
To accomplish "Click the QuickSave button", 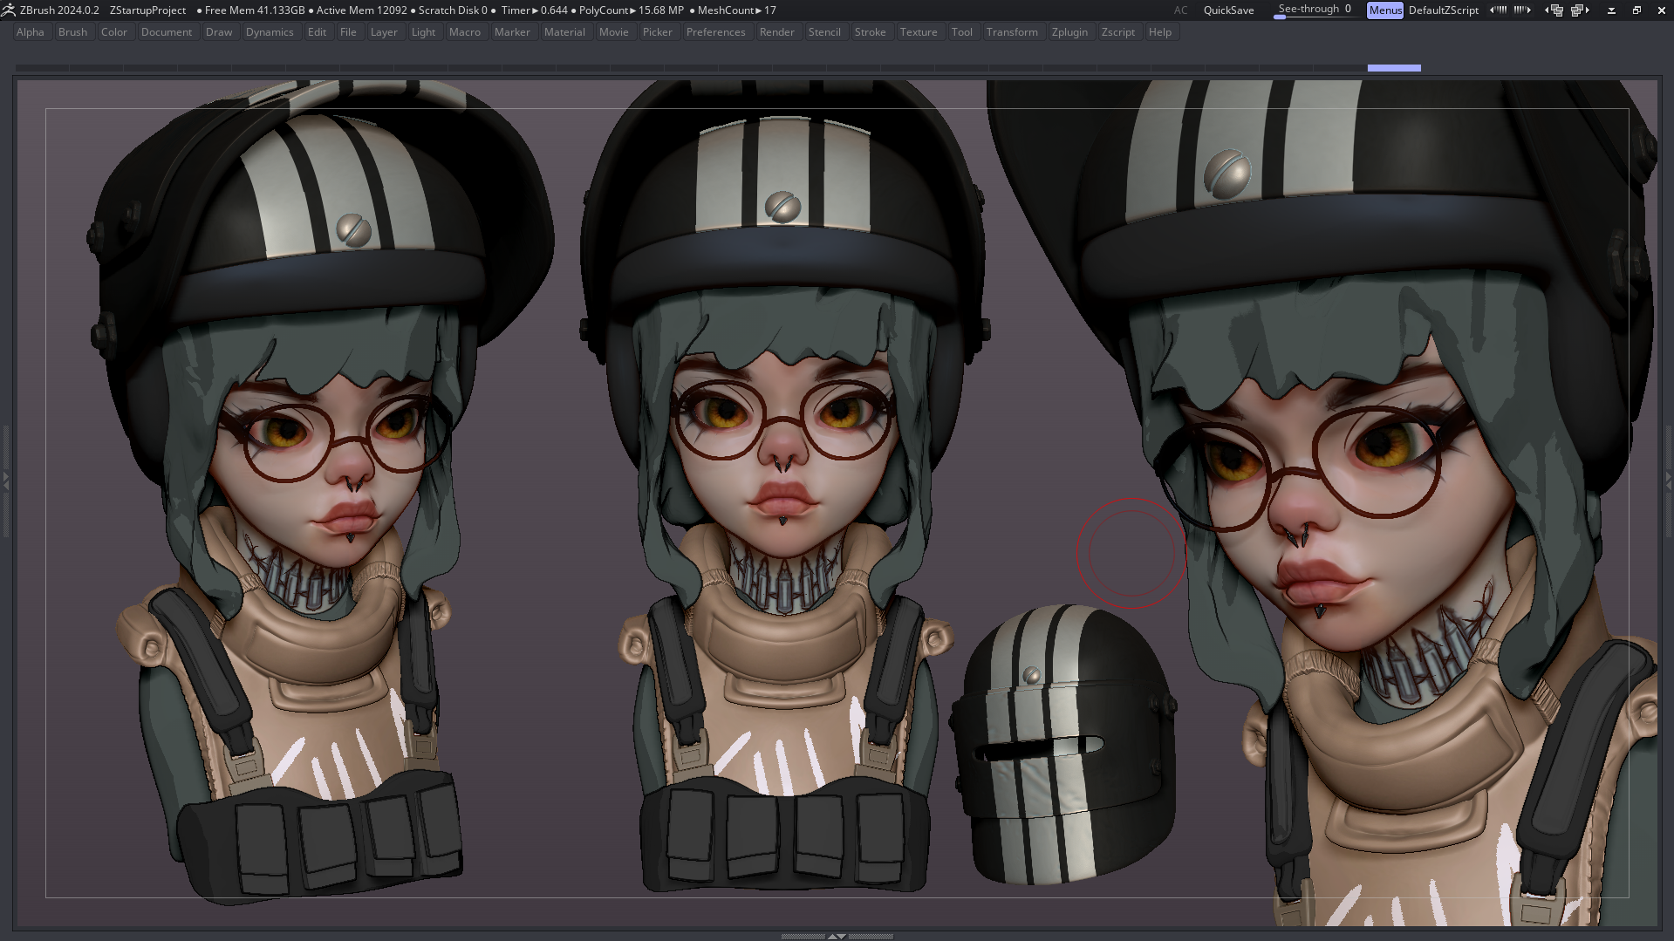I will (1228, 10).
